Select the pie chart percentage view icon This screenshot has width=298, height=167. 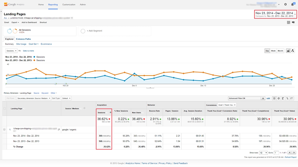pyautogui.click(x=279, y=98)
